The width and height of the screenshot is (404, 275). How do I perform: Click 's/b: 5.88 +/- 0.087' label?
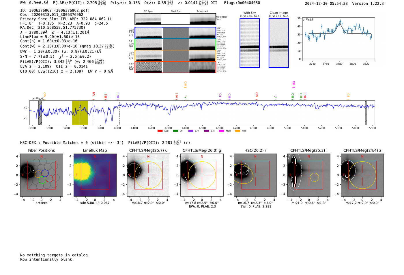click(95, 203)
